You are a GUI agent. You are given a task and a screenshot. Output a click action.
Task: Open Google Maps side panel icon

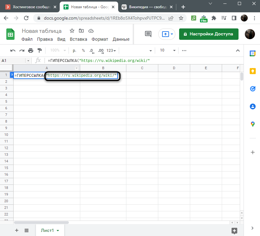(252, 124)
